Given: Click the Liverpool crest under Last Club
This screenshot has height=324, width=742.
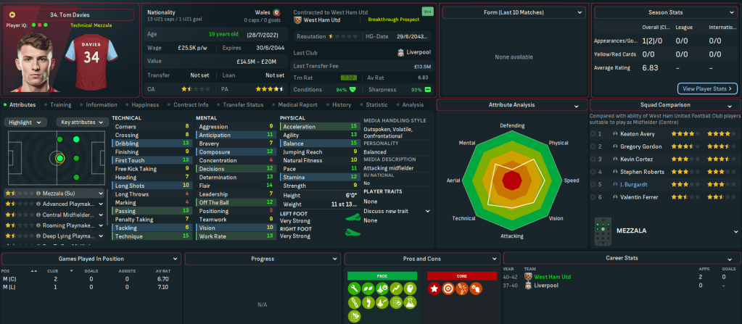Looking at the screenshot, I should [400, 52].
